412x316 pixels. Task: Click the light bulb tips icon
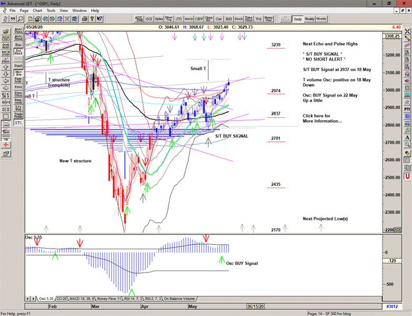[x=92, y=19]
